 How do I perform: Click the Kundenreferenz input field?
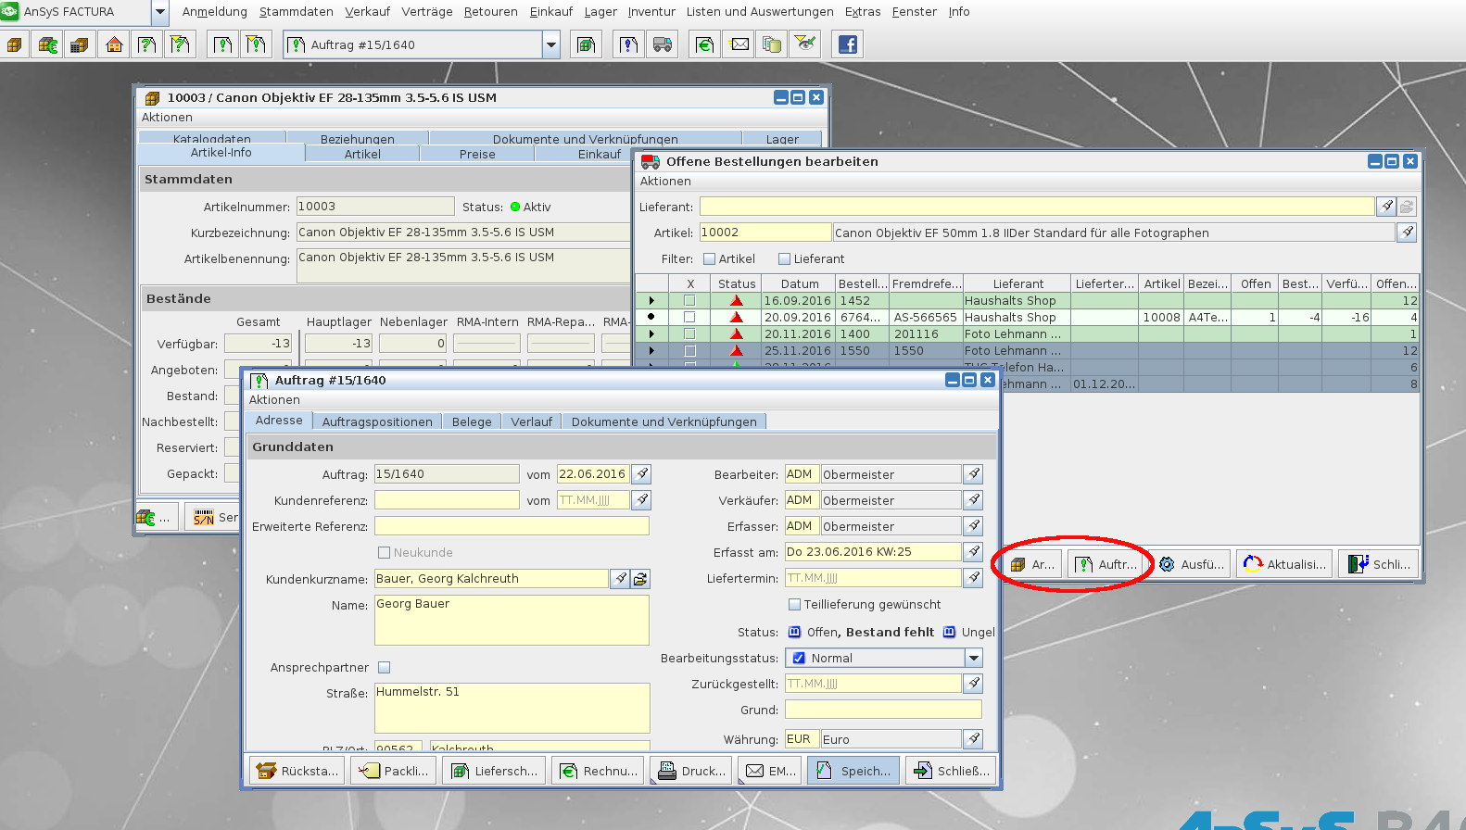click(447, 500)
